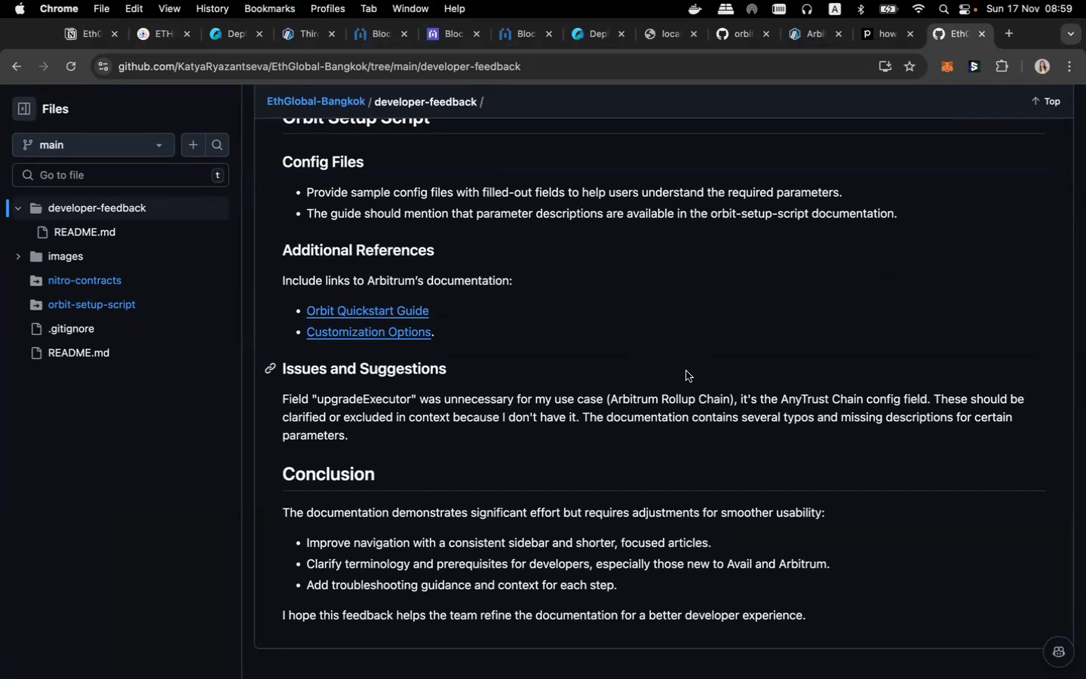1086x679 pixels.
Task: Click the browser forward arrow
Action: 43,67
